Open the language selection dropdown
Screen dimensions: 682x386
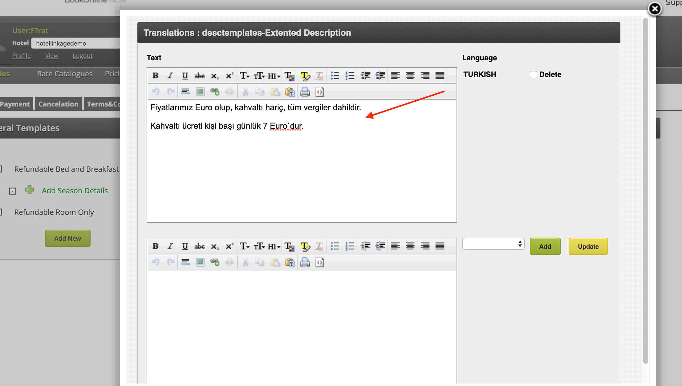click(x=493, y=244)
